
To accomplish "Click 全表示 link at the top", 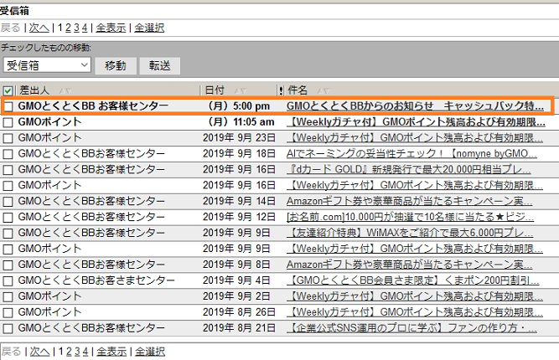I will point(111,27).
